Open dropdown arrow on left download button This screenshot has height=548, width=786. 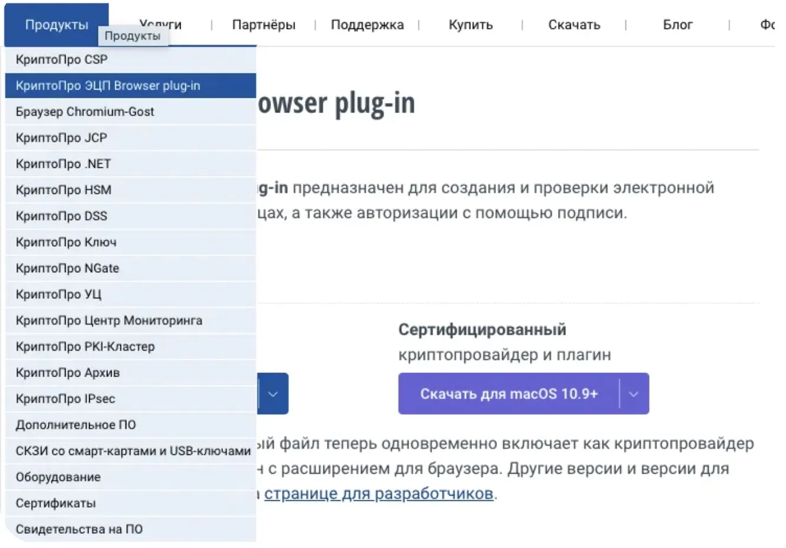point(273,394)
